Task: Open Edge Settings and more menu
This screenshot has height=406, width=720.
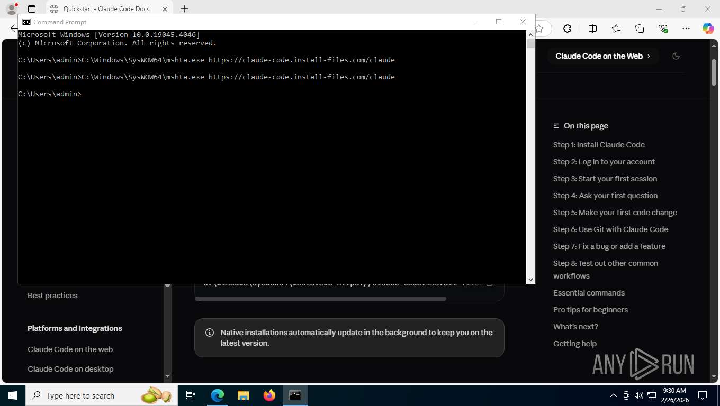Action: tap(686, 29)
